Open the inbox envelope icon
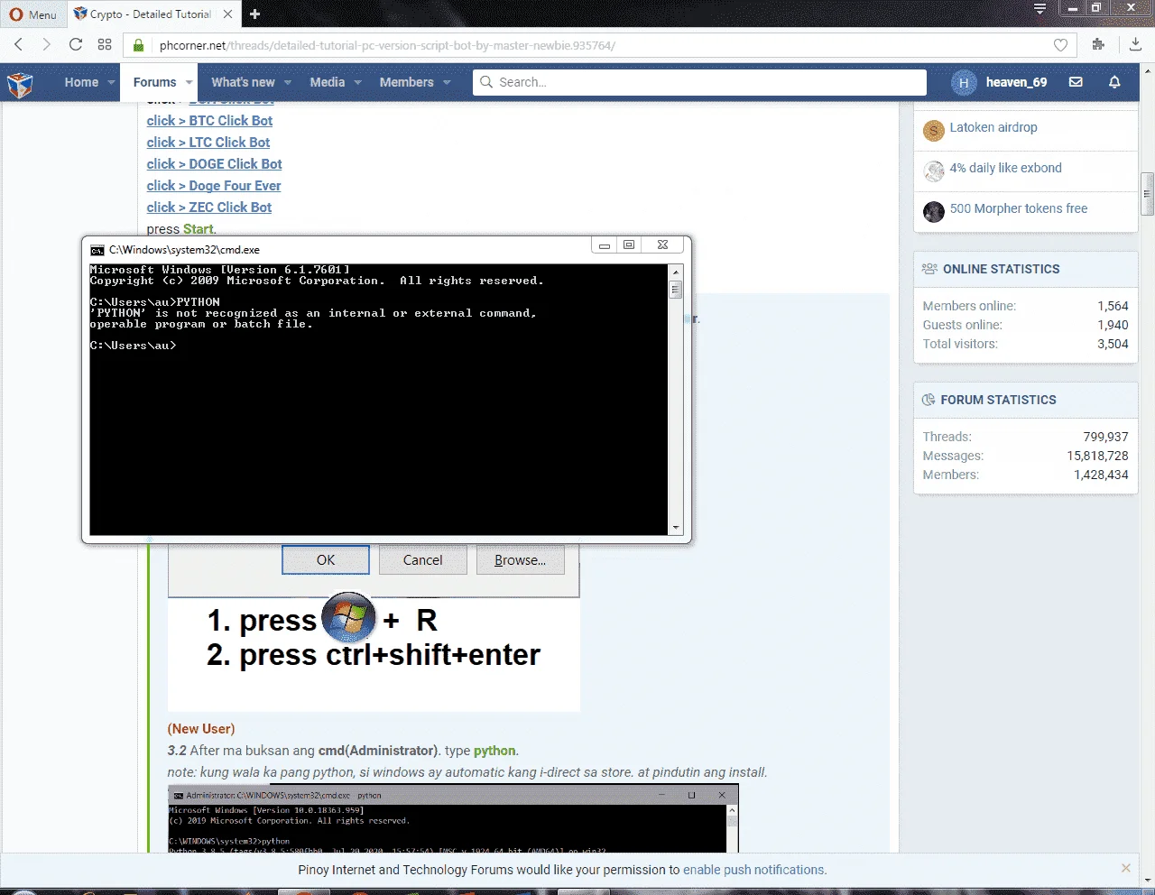Viewport: 1155px width, 895px height. pos(1076,82)
